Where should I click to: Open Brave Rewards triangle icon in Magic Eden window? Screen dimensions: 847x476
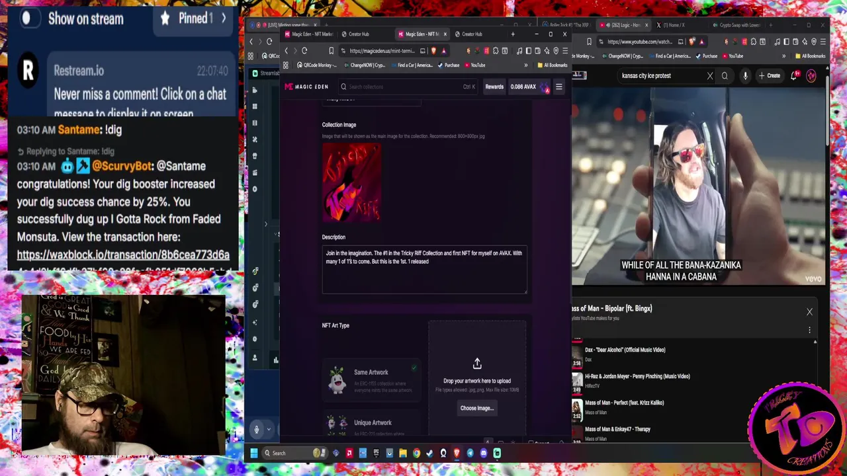click(443, 51)
